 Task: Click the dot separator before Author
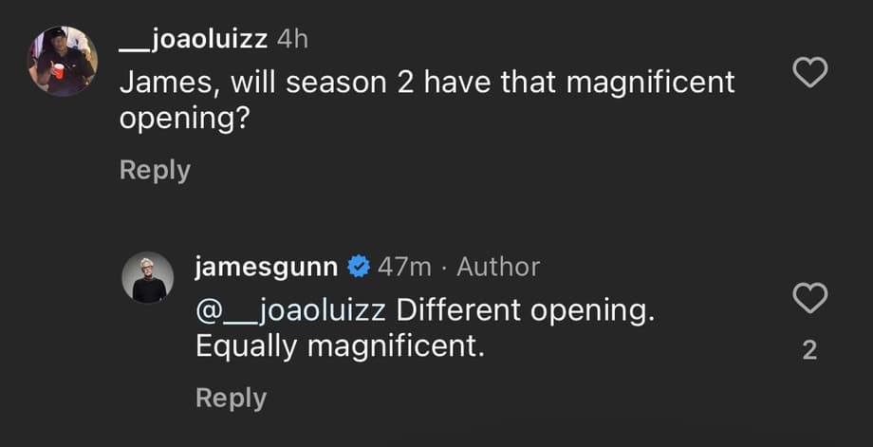coord(439,268)
